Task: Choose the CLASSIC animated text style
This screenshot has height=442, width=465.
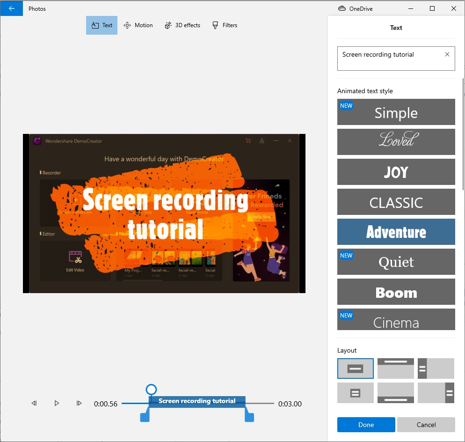Action: 396,202
